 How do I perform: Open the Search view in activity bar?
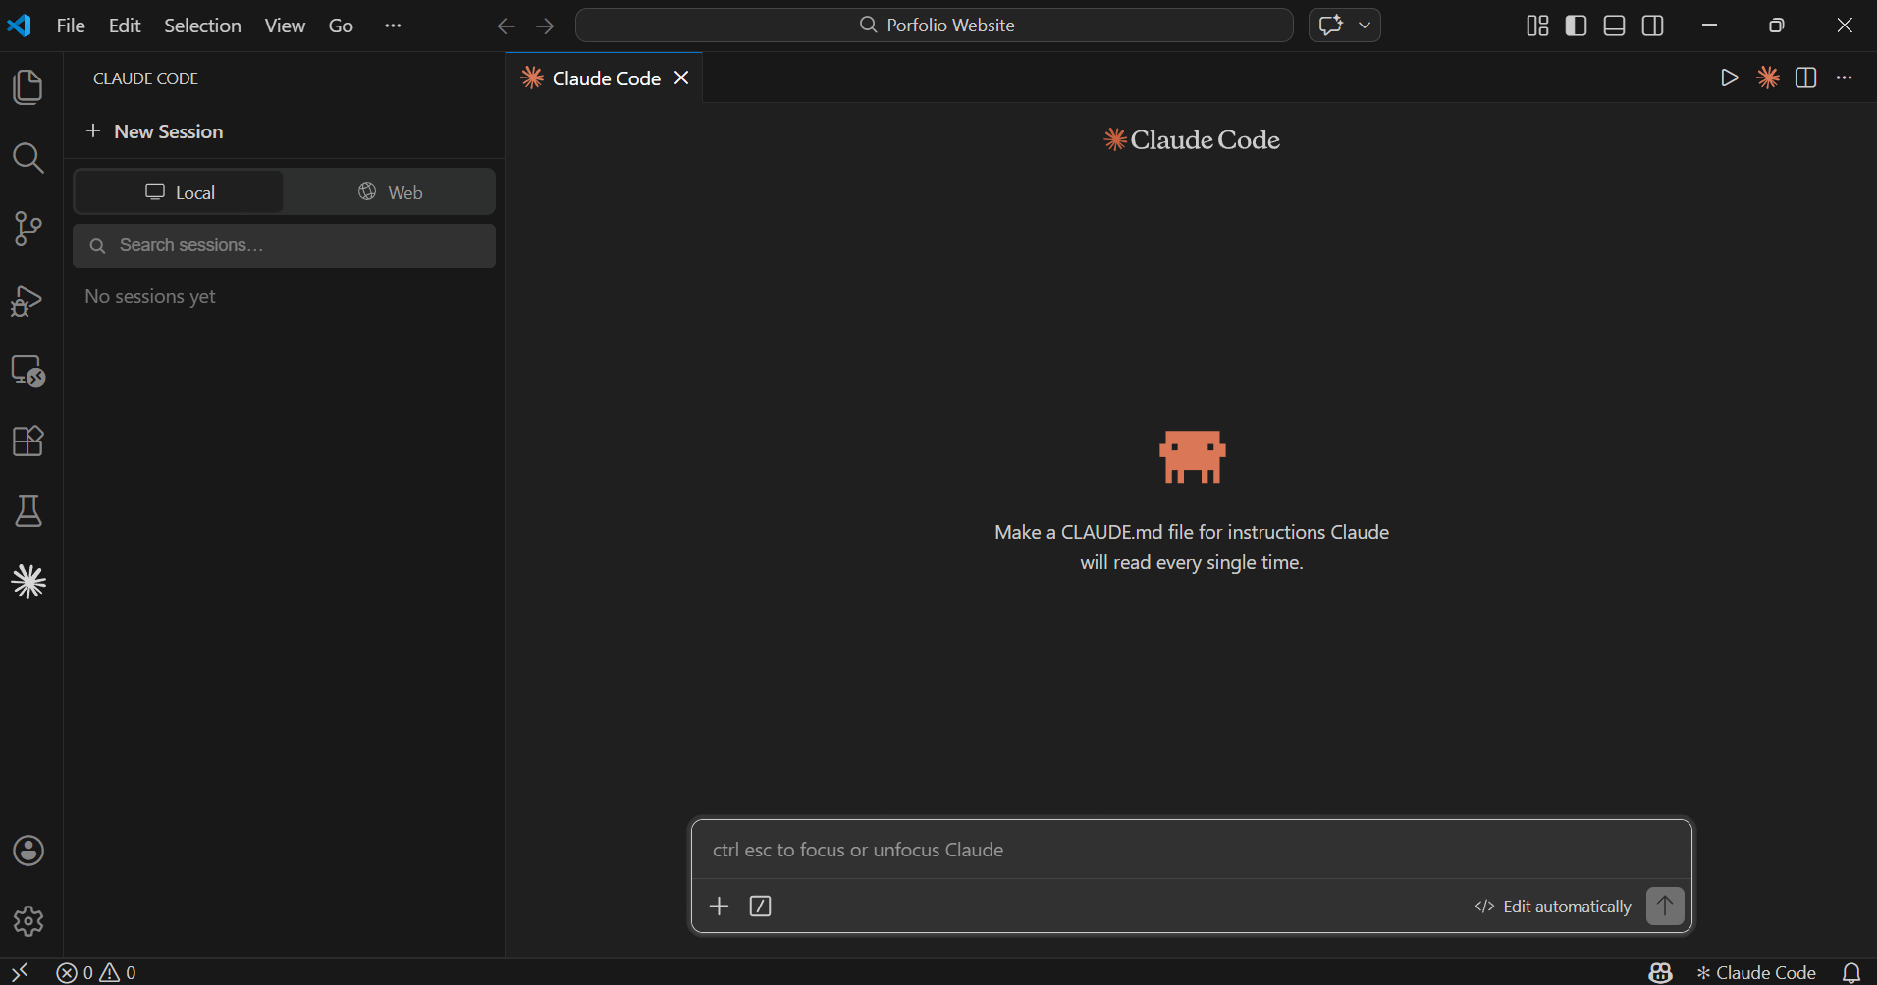click(28, 158)
